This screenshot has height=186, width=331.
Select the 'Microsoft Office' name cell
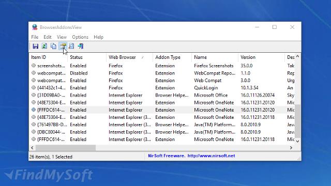point(210,95)
